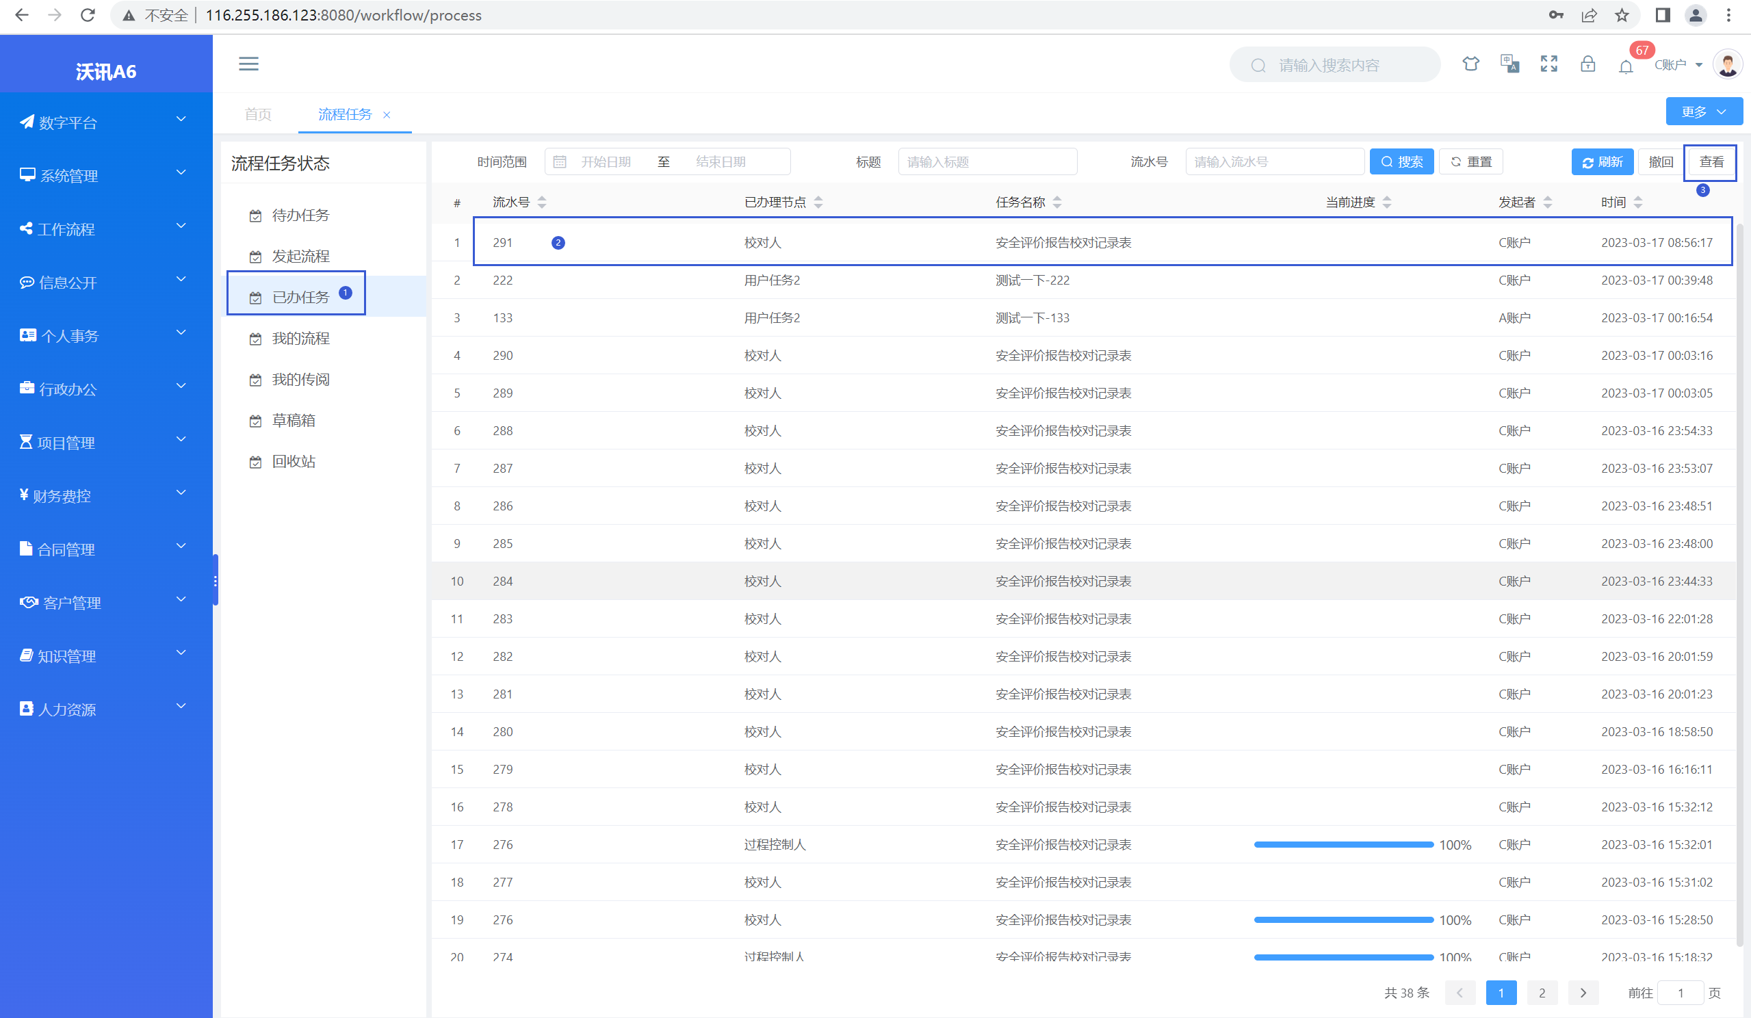Enter fullscreen with the expand icon
The image size is (1751, 1018).
[x=1548, y=64]
